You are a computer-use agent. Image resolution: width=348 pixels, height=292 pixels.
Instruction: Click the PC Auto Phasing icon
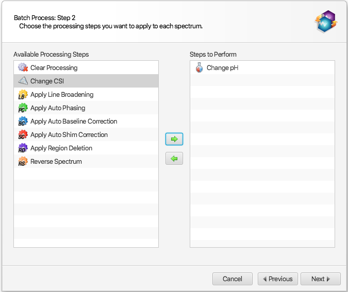22,108
